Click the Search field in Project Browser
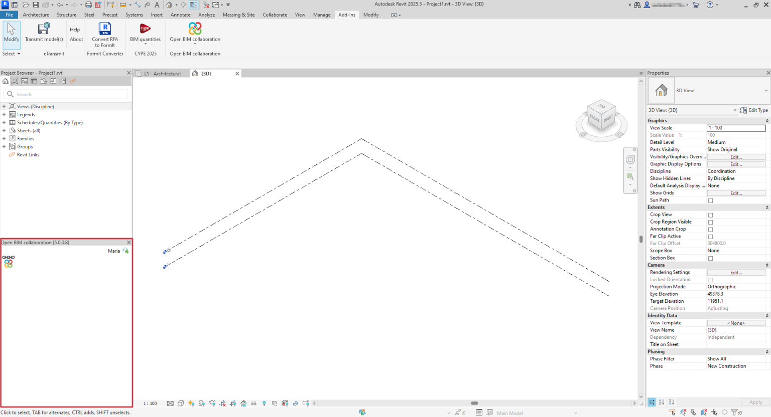The image size is (771, 417). 65,94
